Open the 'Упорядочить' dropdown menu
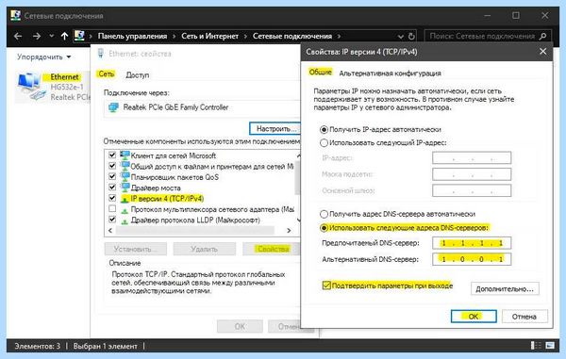566x359 pixels. [43, 57]
